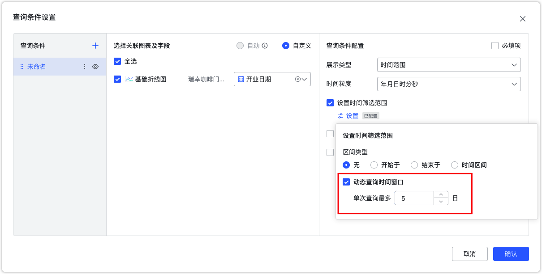This screenshot has height=274, width=542.
Task: Close the 查询条件设置 dialog
Action: [522, 19]
